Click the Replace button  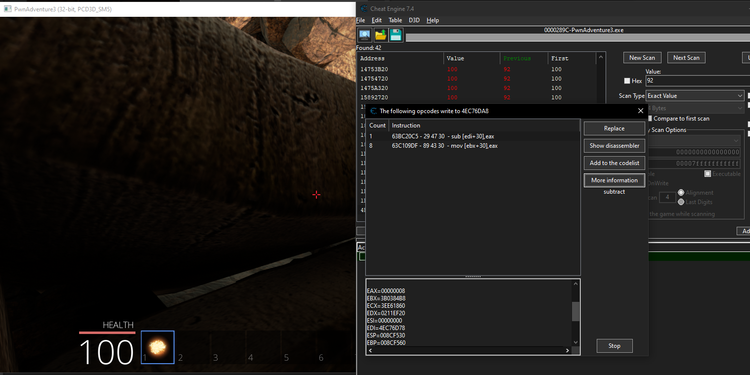point(614,128)
